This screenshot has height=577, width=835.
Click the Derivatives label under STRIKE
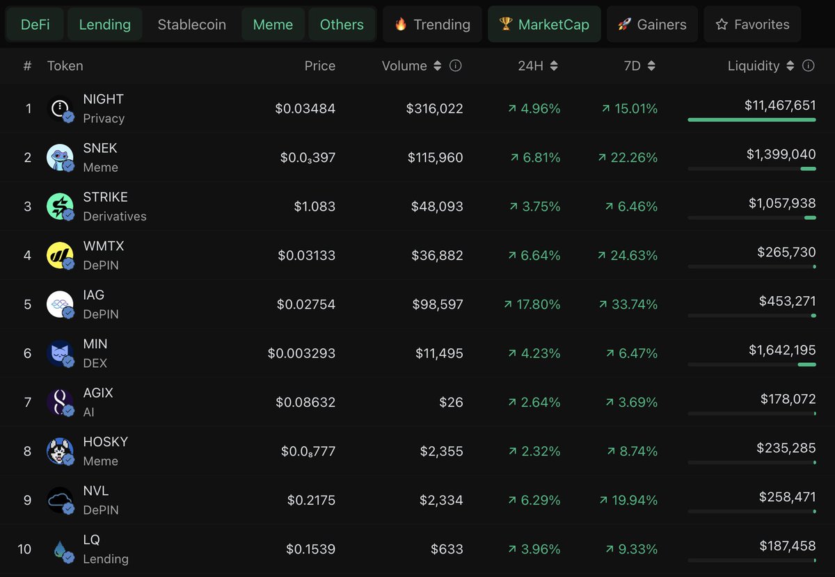point(115,216)
